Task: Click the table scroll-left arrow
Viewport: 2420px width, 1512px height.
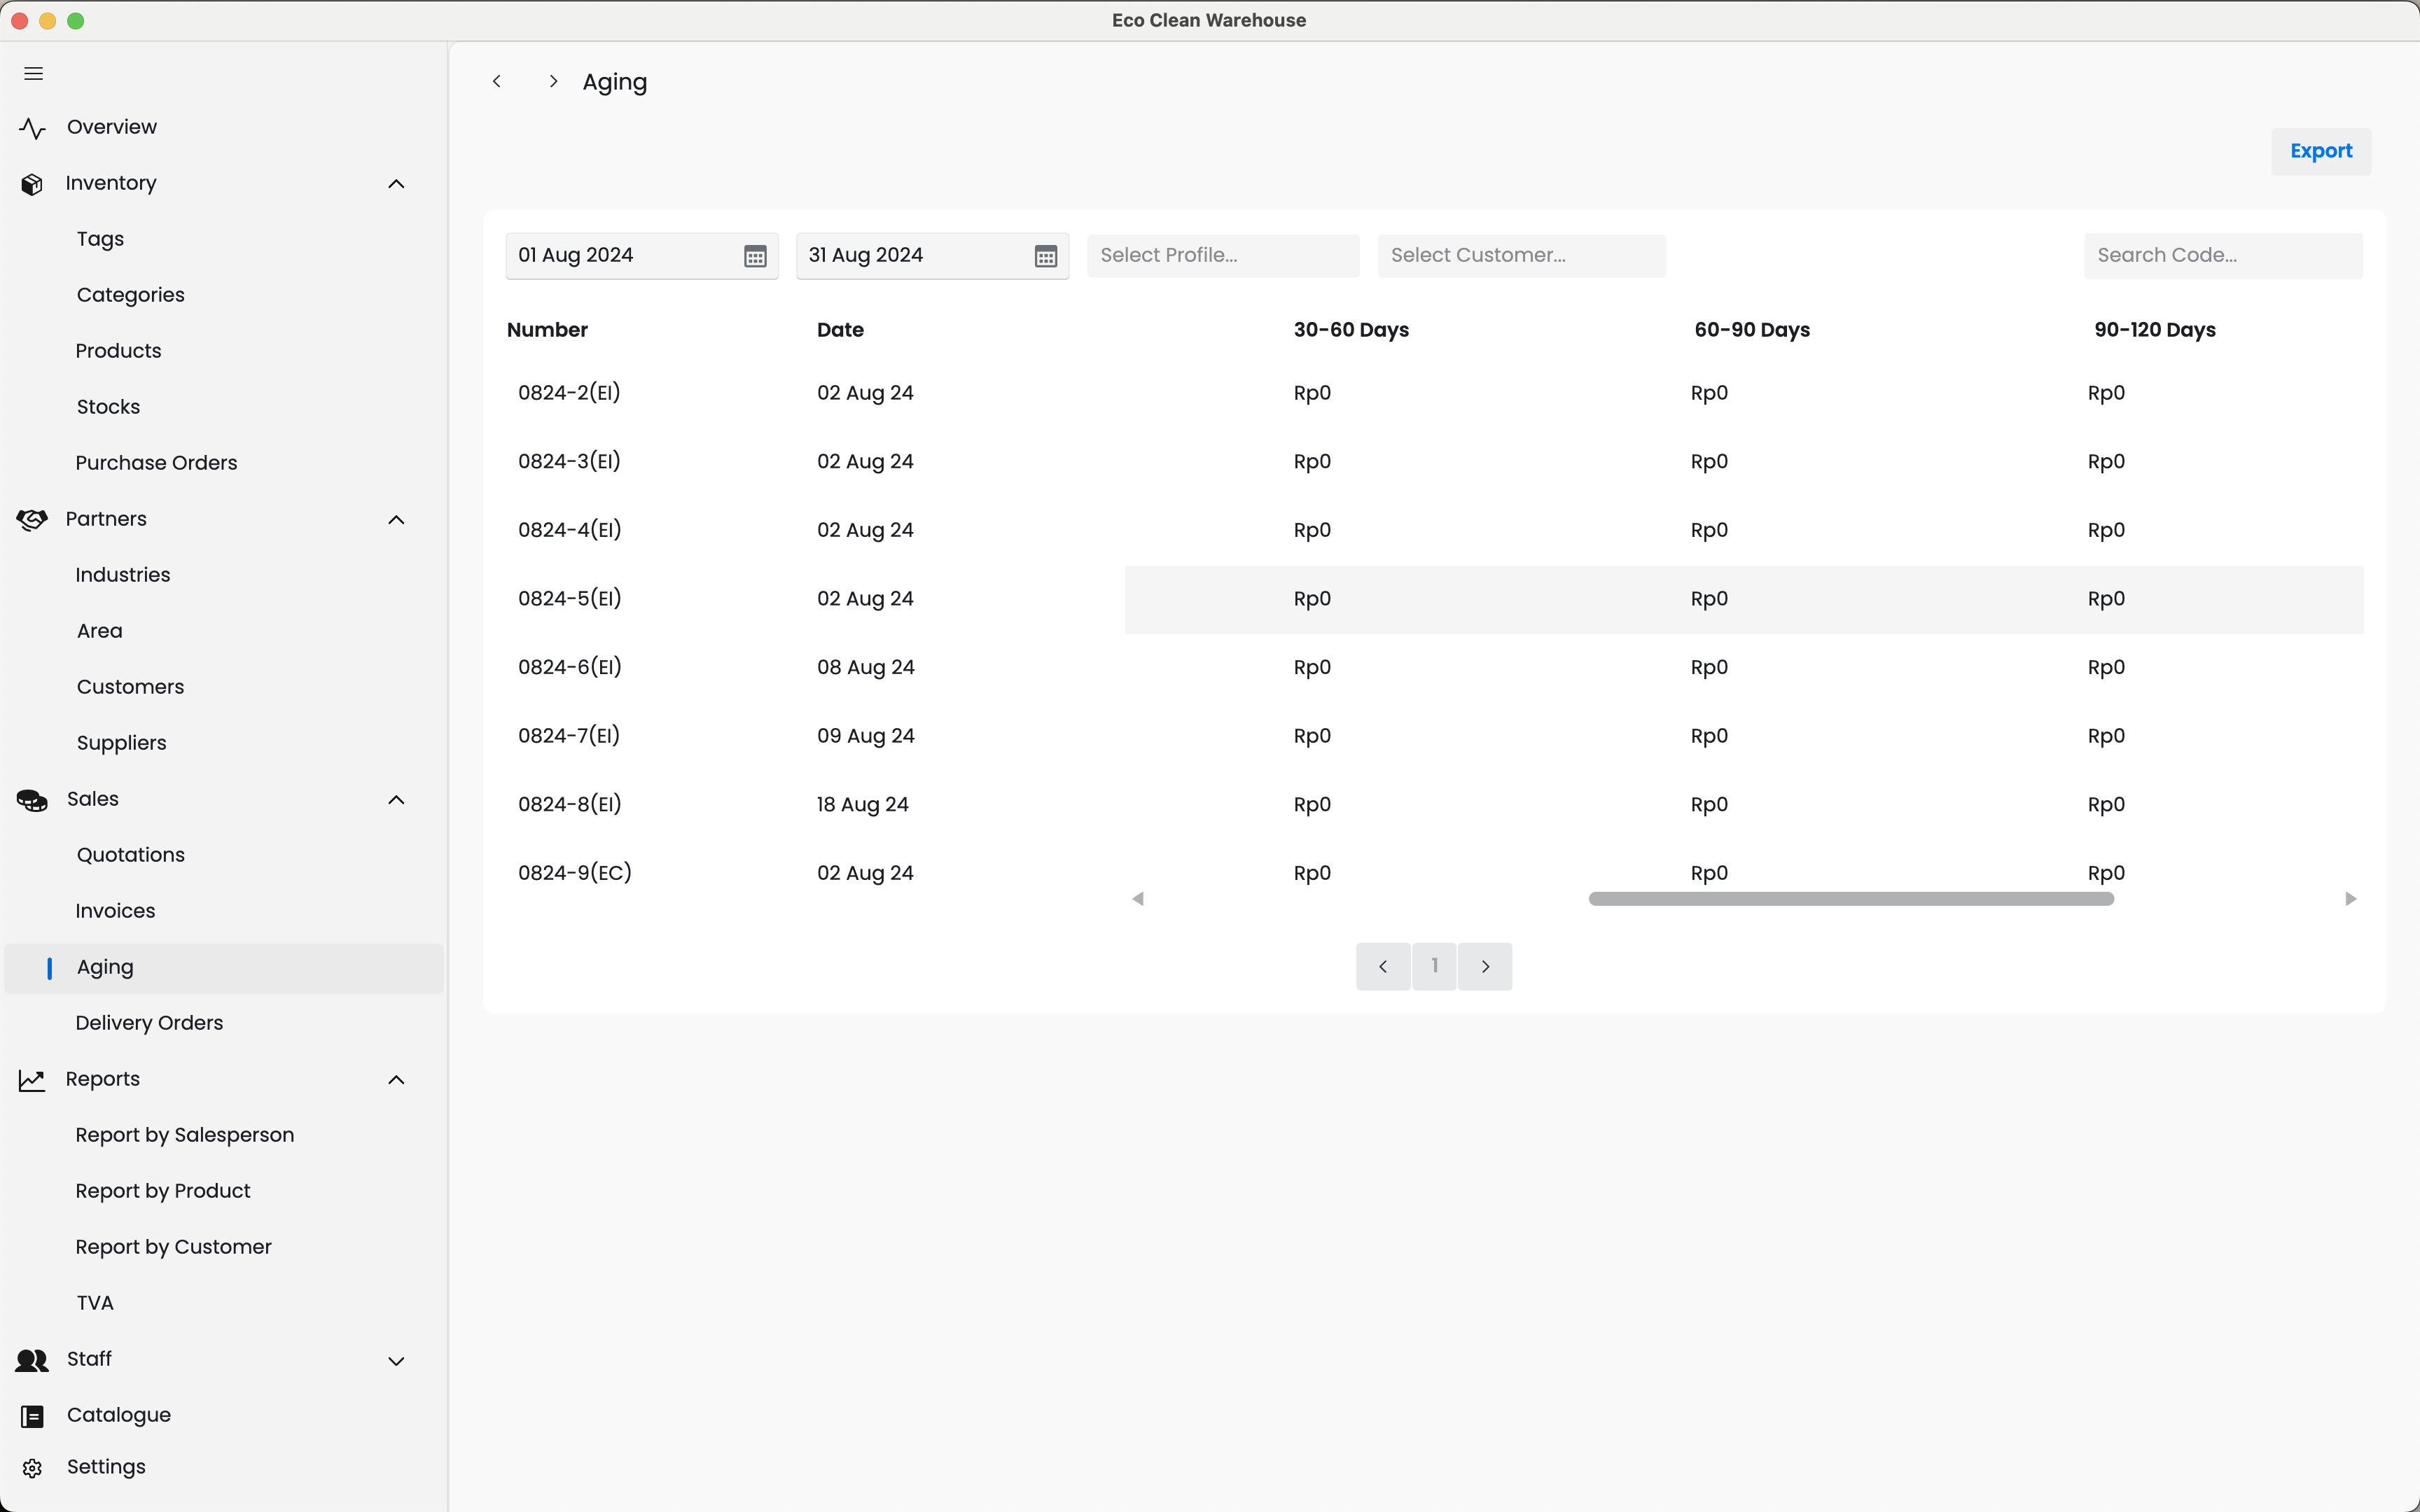Action: coord(1137,899)
